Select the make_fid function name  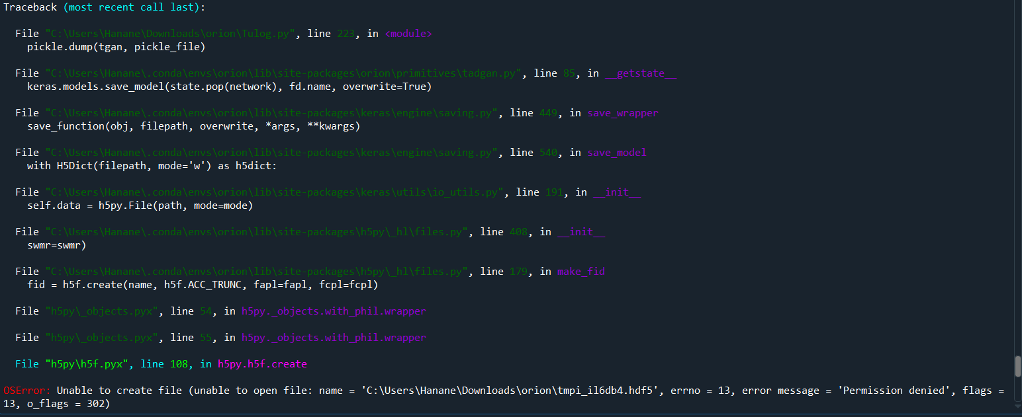click(580, 271)
